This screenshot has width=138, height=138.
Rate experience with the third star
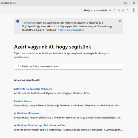pos(119,10)
